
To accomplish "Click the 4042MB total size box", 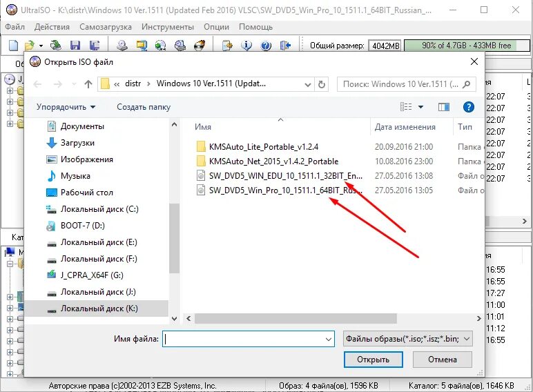I will [x=385, y=46].
